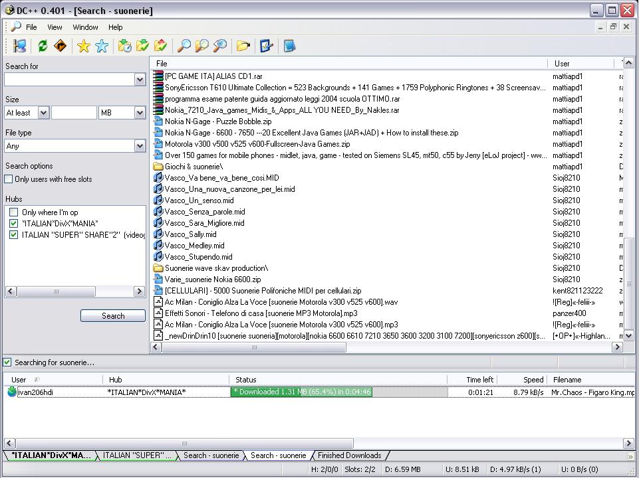Sort results by the User column header

pos(562,63)
